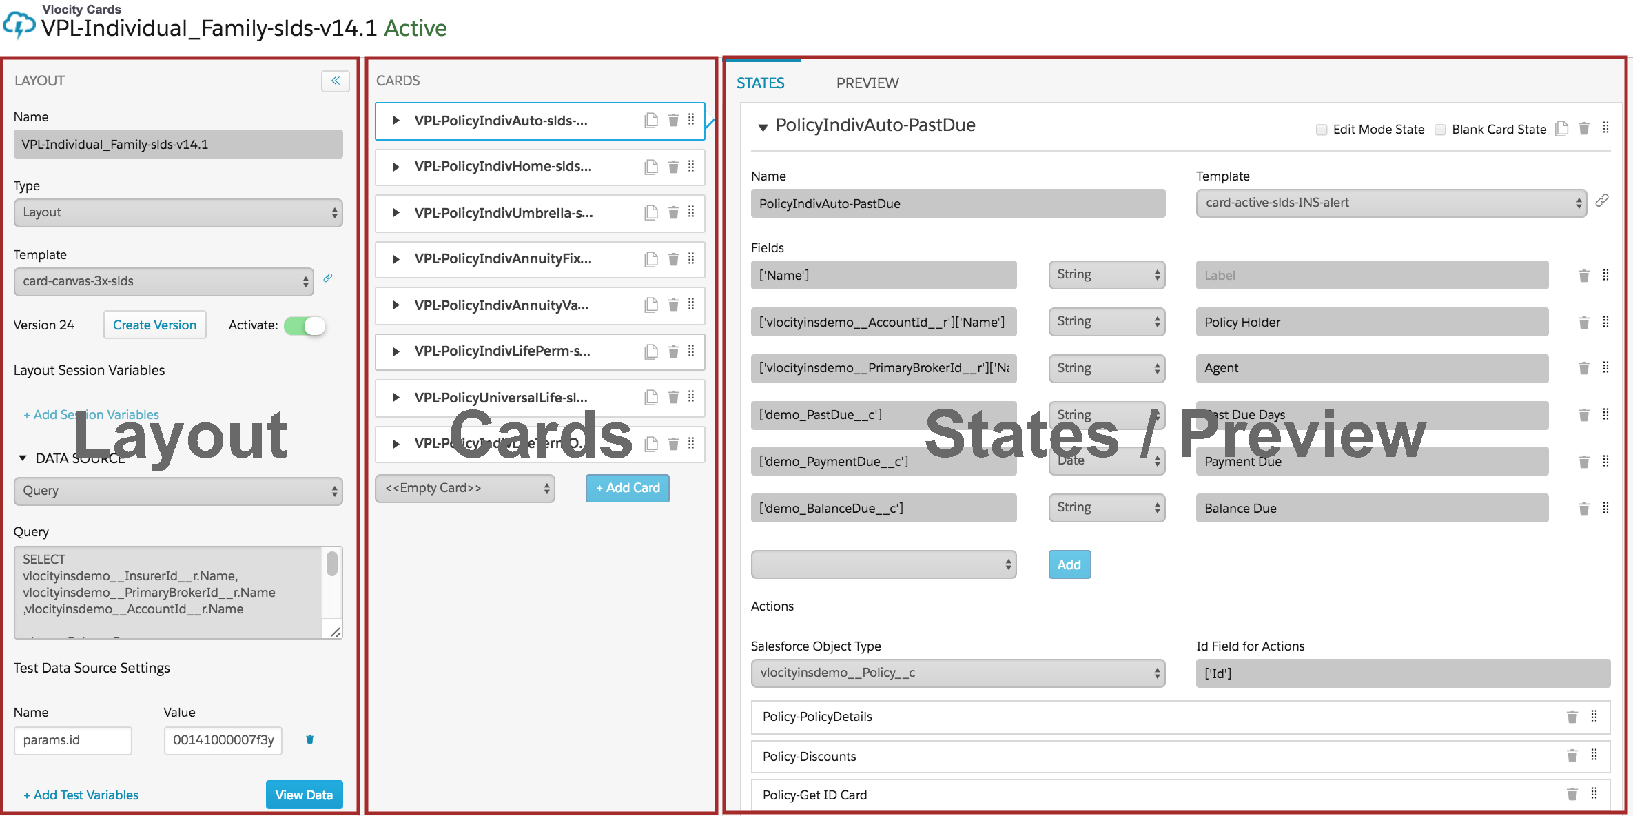Grab the Policy-PolicyDetails action drag handle
Image resolution: width=1633 pixels, height=816 pixels.
tap(1594, 717)
